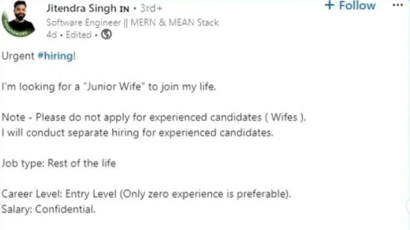Click the plus sign on the Follow button
The height and width of the screenshot is (230, 410).
(x=329, y=5)
